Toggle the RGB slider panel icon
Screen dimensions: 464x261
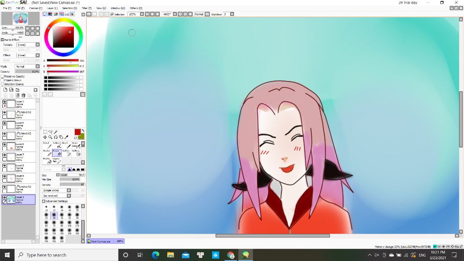[50, 14]
